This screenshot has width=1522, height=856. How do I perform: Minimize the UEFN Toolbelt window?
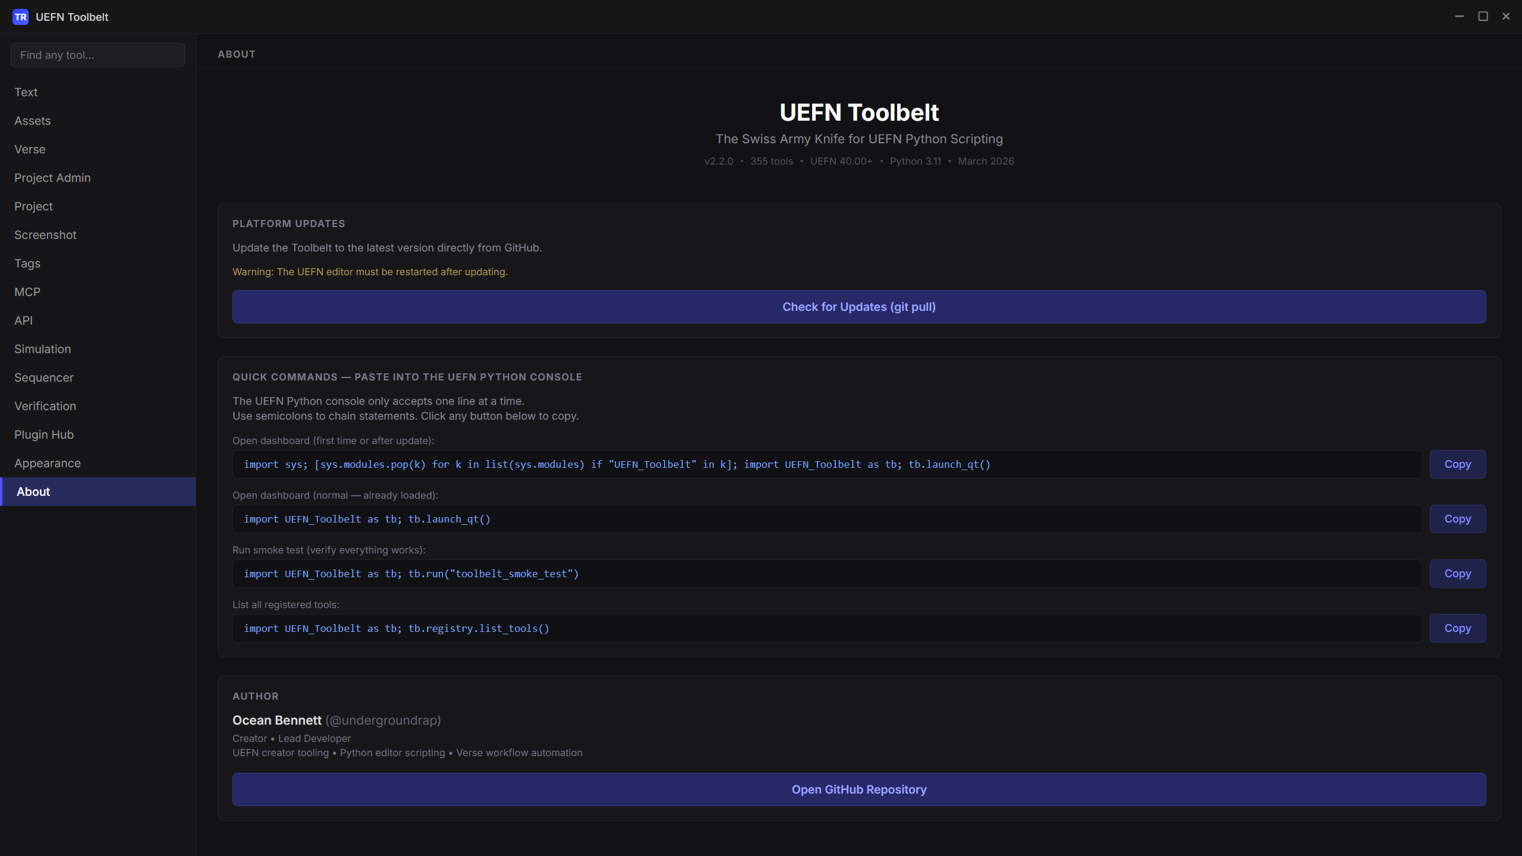[1460, 17]
